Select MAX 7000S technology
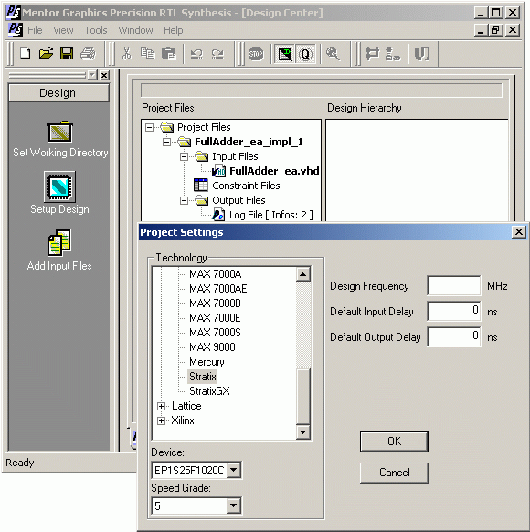Viewport: 530px width, 532px height. [215, 333]
